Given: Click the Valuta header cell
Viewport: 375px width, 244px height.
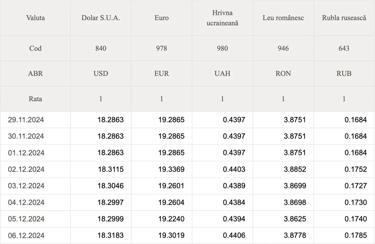Looking at the screenshot, I should pyautogui.click(x=35, y=18).
